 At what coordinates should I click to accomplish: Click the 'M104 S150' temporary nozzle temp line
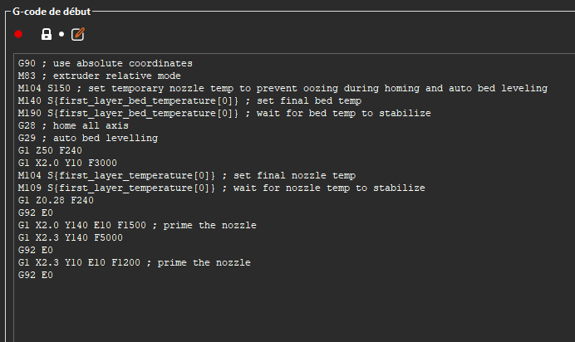tap(283, 88)
